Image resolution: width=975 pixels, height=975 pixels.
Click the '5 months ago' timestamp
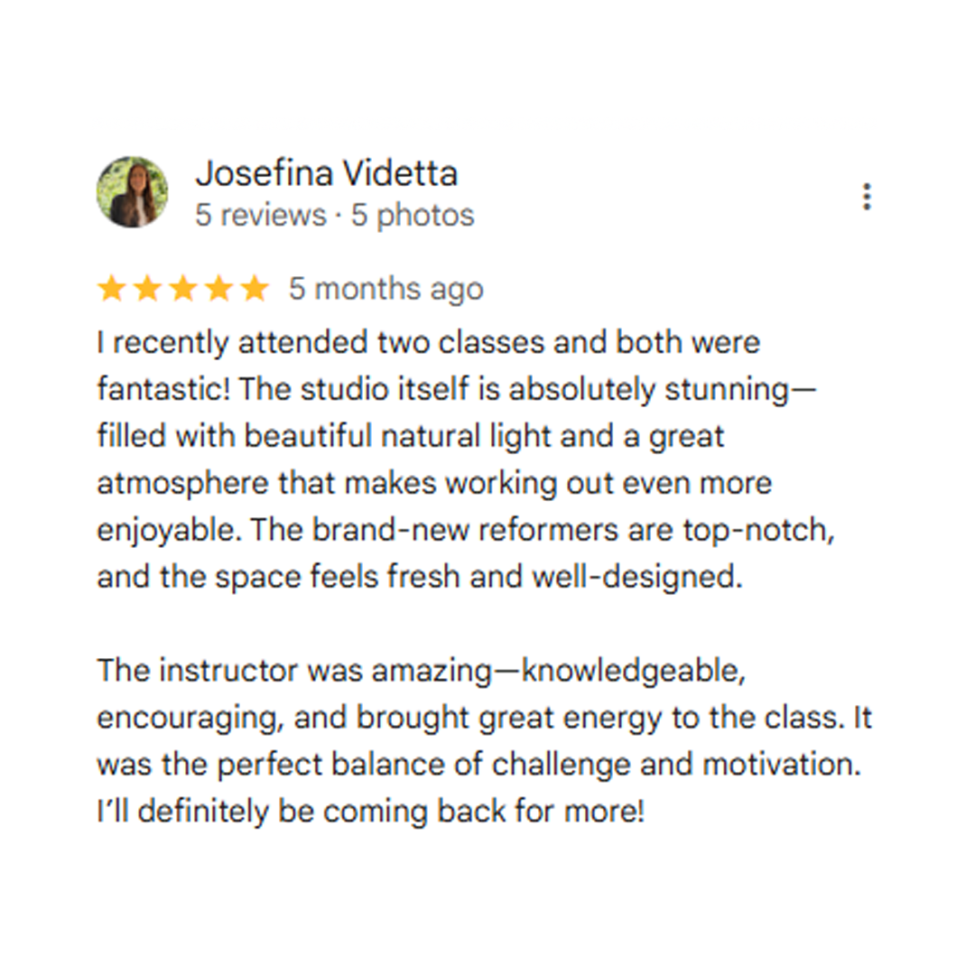[386, 289]
